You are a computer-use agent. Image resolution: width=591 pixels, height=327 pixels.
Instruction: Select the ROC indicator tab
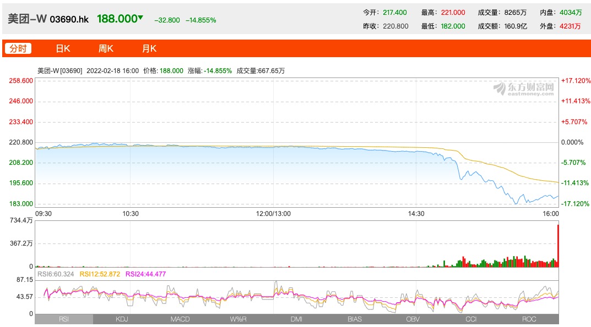pyautogui.click(x=529, y=319)
